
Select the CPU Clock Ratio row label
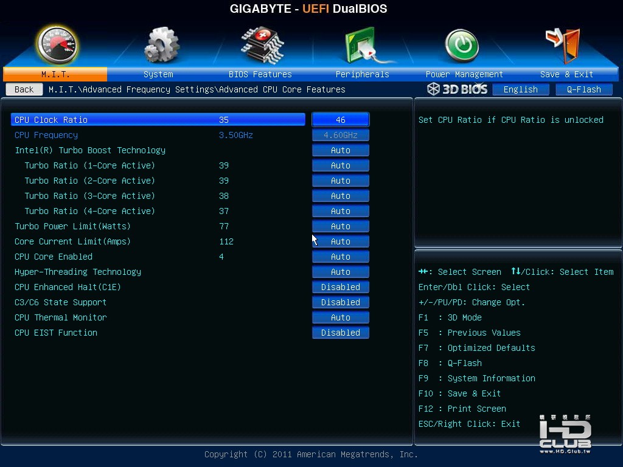coord(51,120)
